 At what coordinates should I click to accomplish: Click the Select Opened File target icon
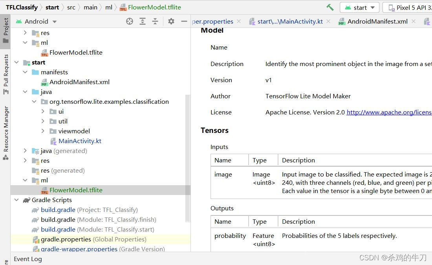pos(130,21)
